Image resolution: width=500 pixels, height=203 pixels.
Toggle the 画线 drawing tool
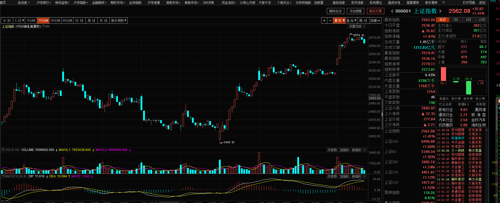[363, 21]
